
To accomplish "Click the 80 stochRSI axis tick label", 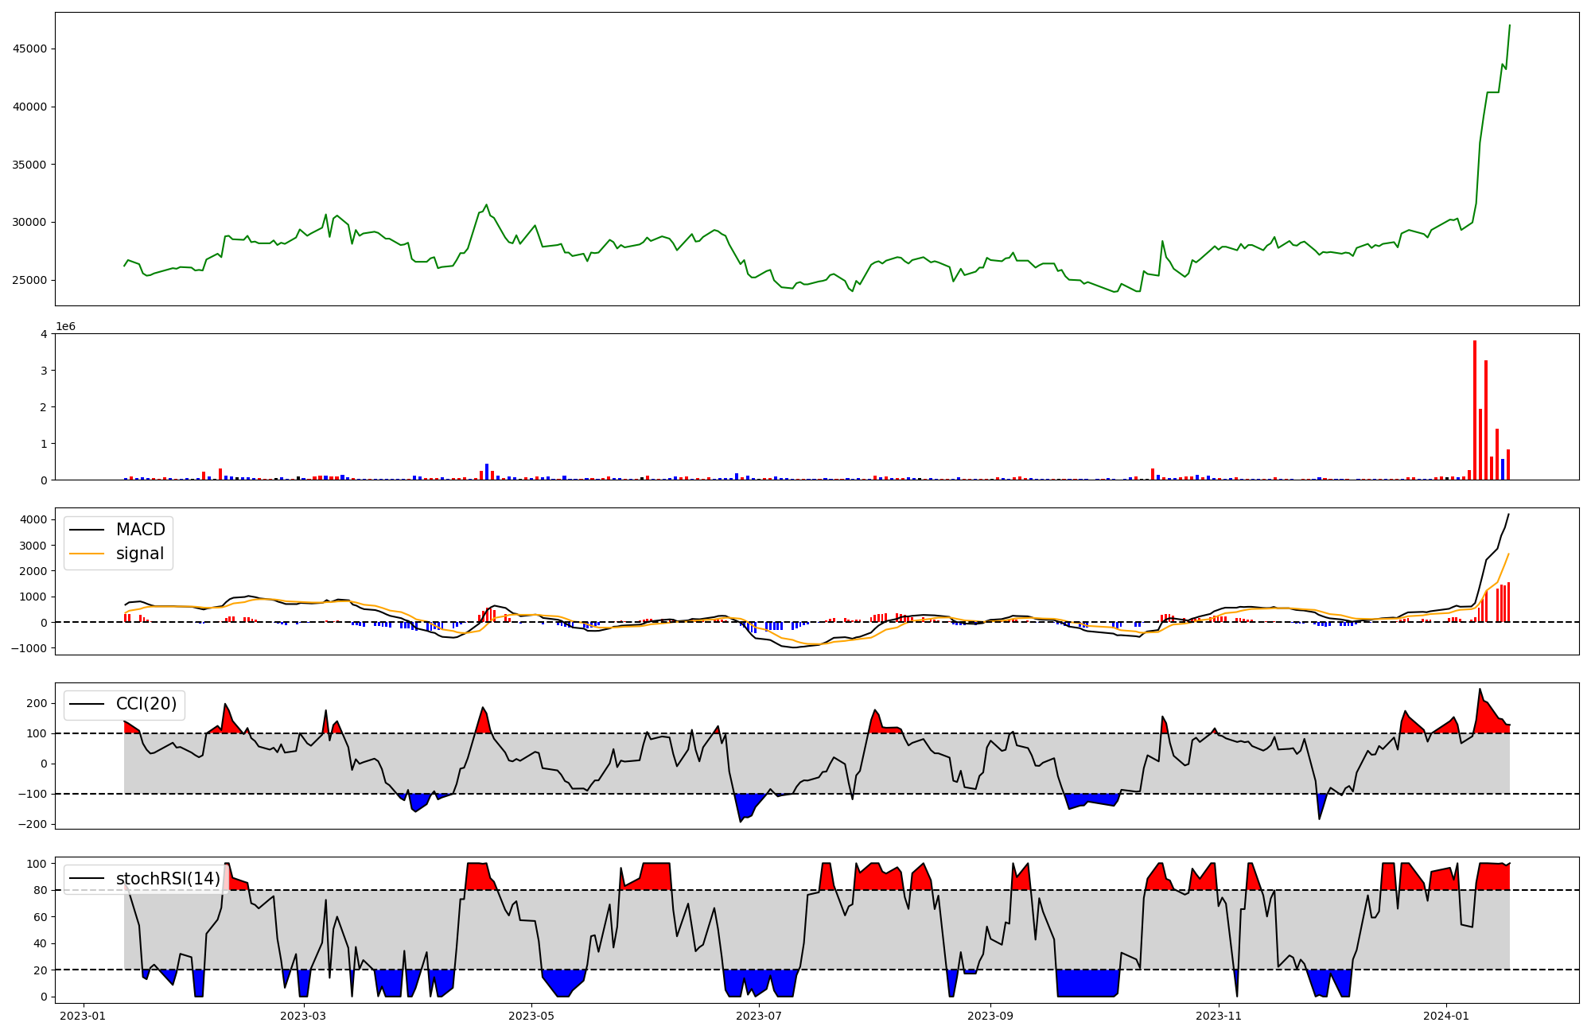I will (x=40, y=890).
